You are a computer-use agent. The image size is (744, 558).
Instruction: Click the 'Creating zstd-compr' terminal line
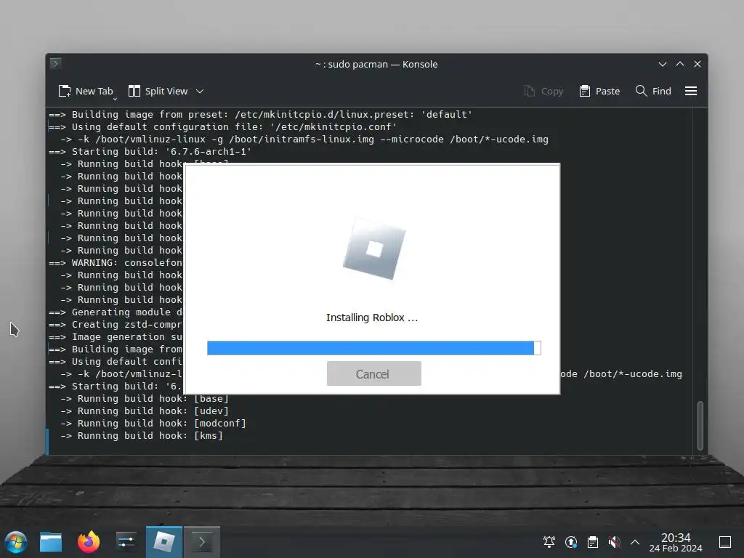(x=116, y=324)
